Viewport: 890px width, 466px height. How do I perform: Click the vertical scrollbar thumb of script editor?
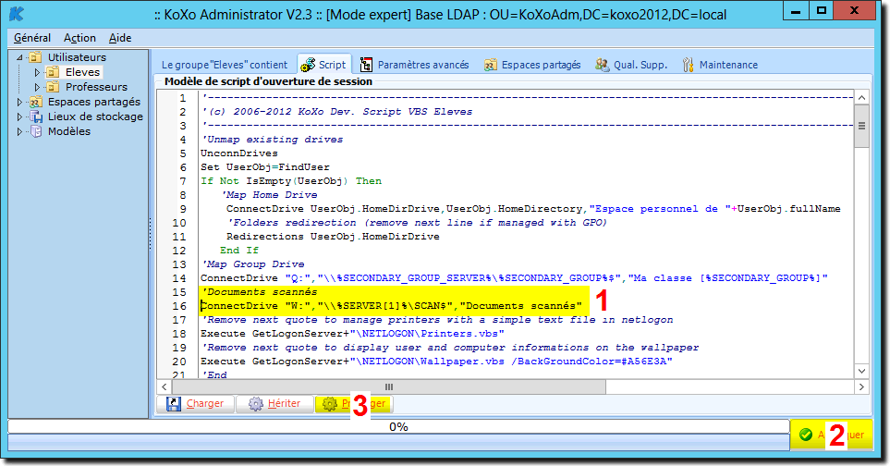(861, 126)
